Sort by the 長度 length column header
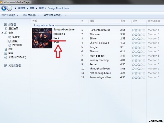This screenshot has height=123, width=164. [125, 21]
